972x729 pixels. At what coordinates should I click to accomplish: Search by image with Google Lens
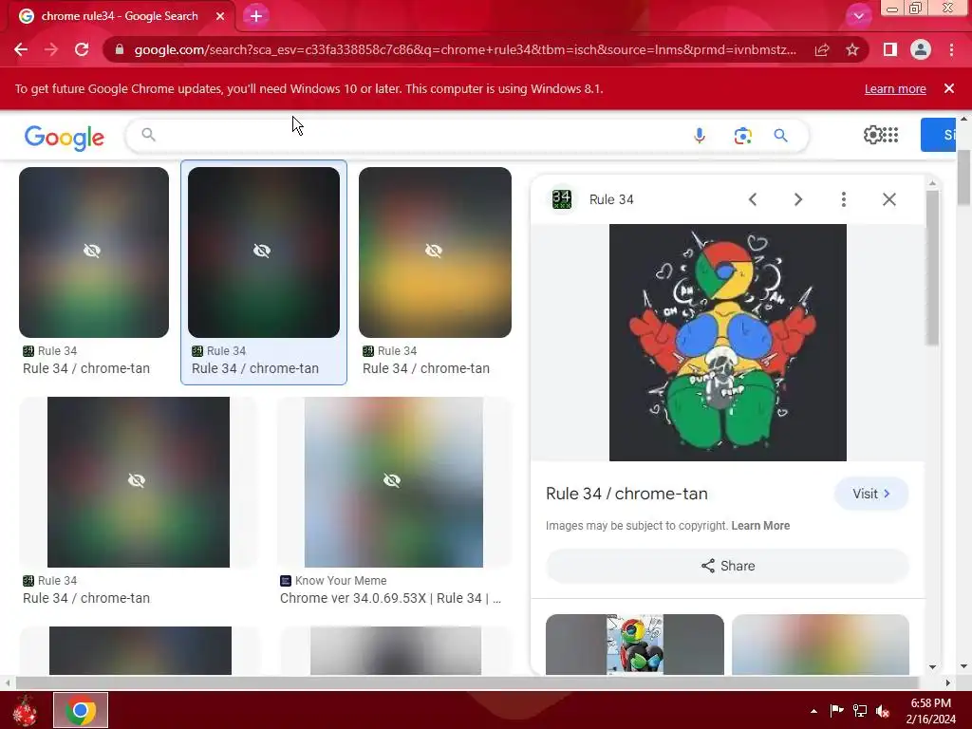[x=742, y=135]
